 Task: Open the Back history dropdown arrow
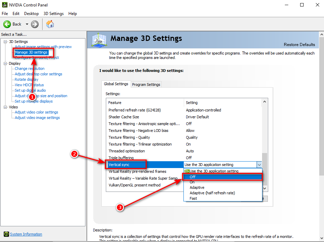click(x=27, y=24)
